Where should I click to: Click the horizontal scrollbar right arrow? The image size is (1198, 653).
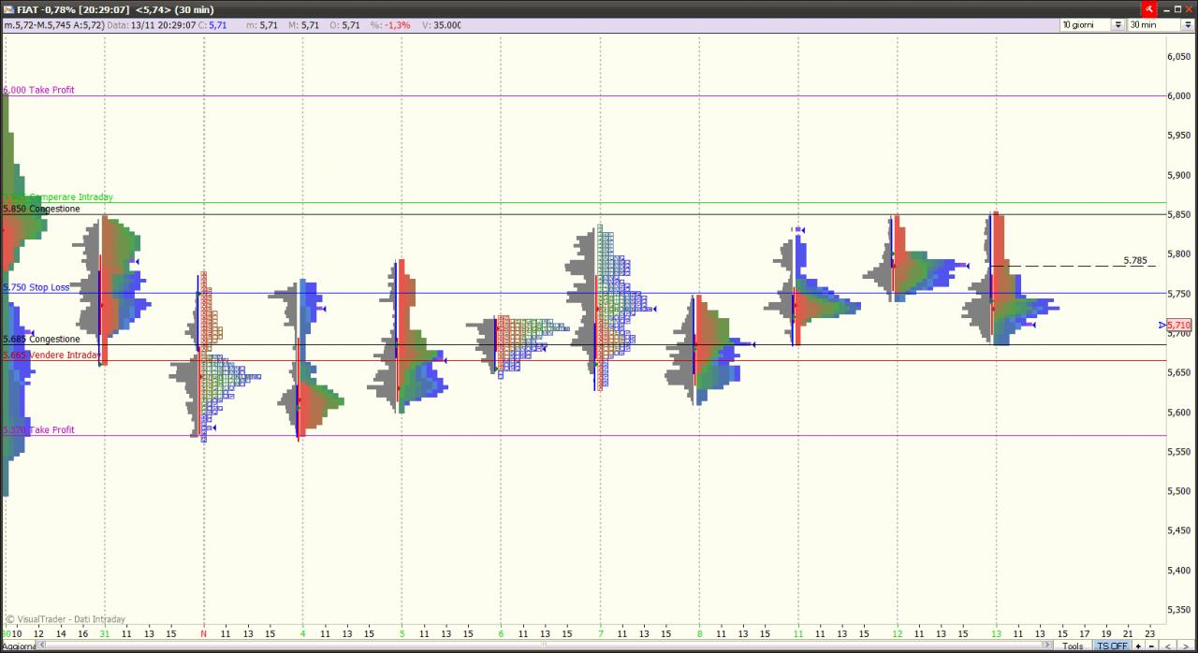[x=1046, y=646]
